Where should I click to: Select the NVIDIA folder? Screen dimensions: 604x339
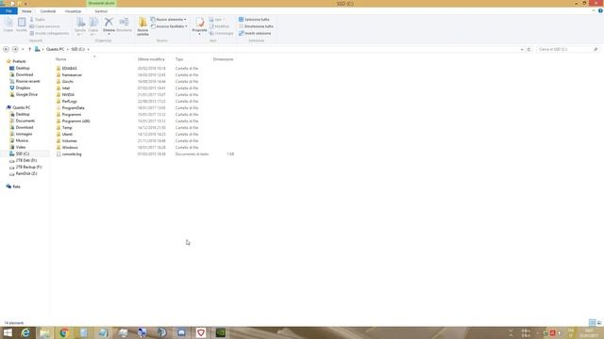68,94
